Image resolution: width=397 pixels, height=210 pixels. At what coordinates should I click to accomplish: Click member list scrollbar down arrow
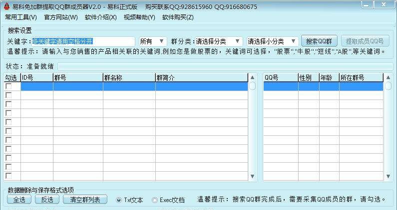click(x=388, y=176)
